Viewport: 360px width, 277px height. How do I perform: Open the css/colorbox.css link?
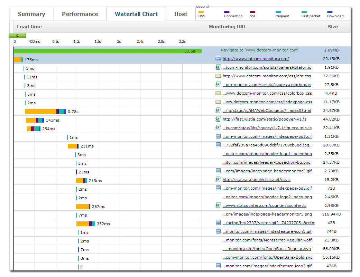[267, 93]
